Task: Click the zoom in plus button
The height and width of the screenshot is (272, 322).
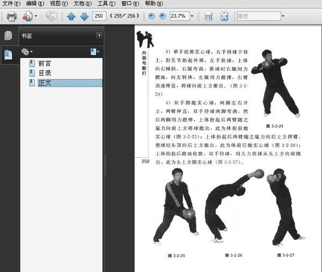Action: tap(162, 16)
